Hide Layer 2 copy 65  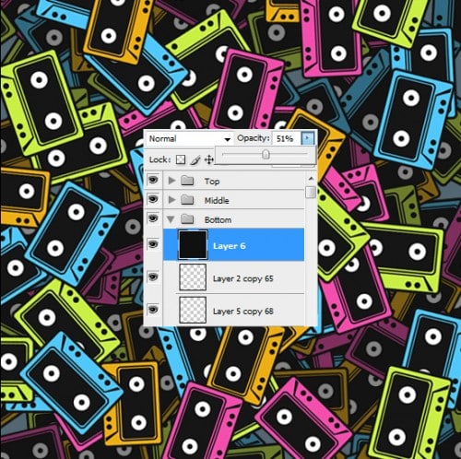tap(153, 277)
